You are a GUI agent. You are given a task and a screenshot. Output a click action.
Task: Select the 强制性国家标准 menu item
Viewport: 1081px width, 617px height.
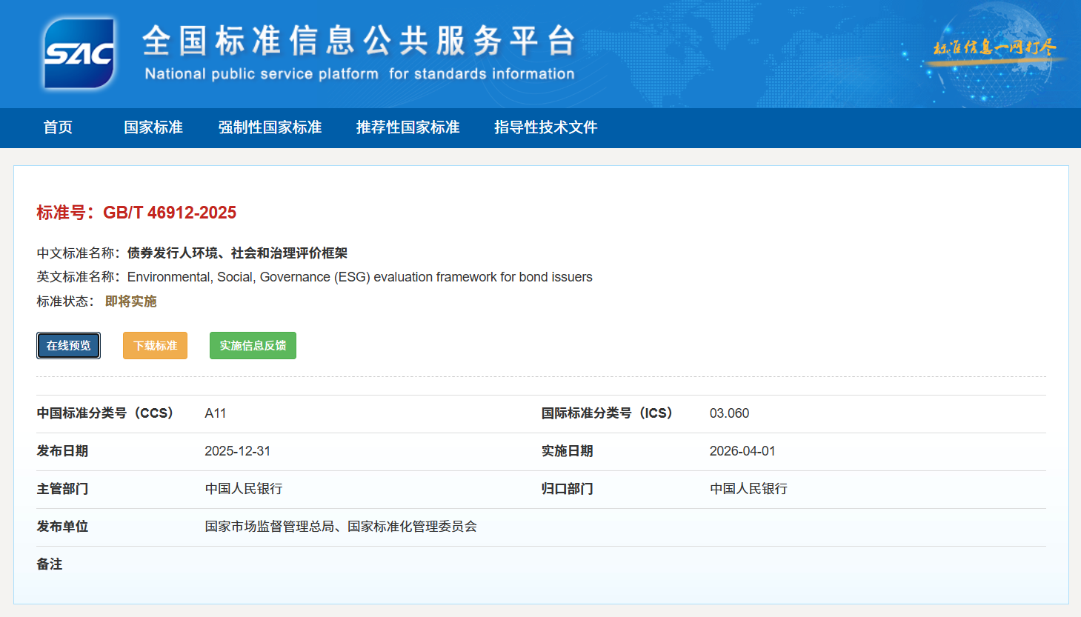[x=270, y=127]
